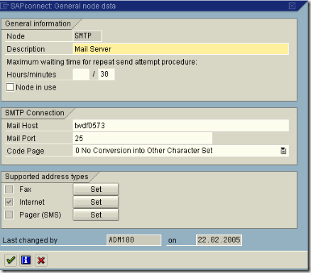Click the empty Hours input field

click(81, 75)
